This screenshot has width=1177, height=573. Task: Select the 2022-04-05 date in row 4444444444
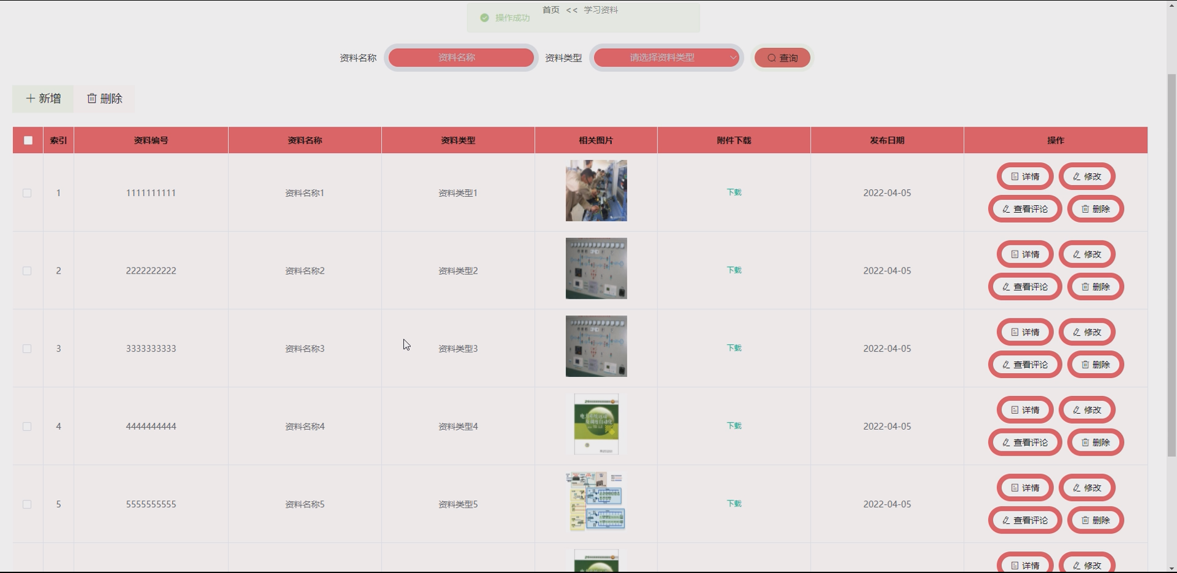coord(887,427)
